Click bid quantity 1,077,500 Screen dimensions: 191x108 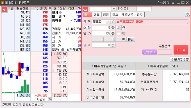(61, 54)
